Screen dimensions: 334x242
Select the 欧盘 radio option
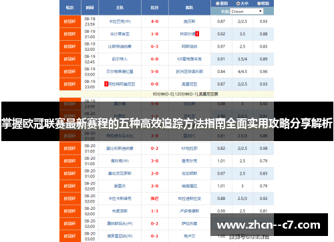(259, 3)
